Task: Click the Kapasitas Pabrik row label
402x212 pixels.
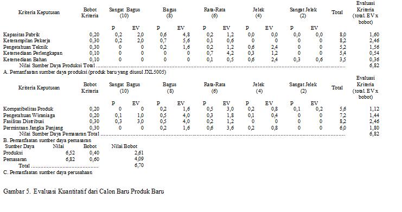Action: point(22,34)
